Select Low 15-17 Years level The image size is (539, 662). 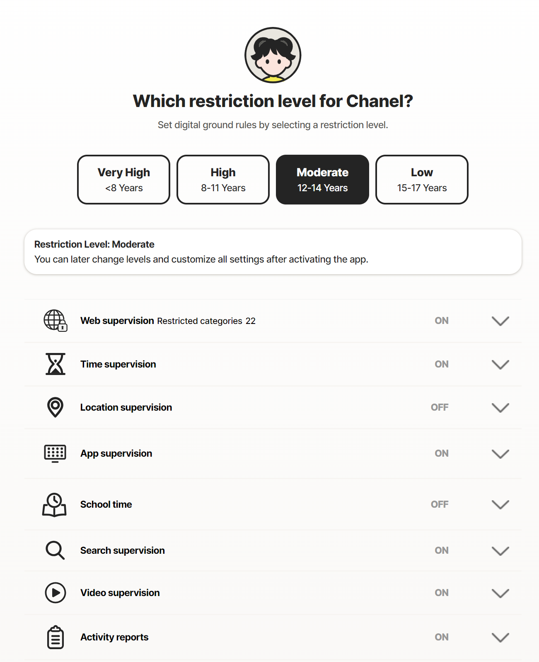pos(422,180)
